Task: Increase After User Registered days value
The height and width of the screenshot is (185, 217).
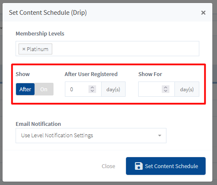Action: coord(92,87)
